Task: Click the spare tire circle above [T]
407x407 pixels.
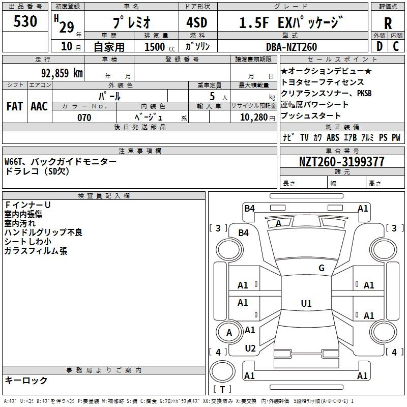Action: (x=222, y=371)
